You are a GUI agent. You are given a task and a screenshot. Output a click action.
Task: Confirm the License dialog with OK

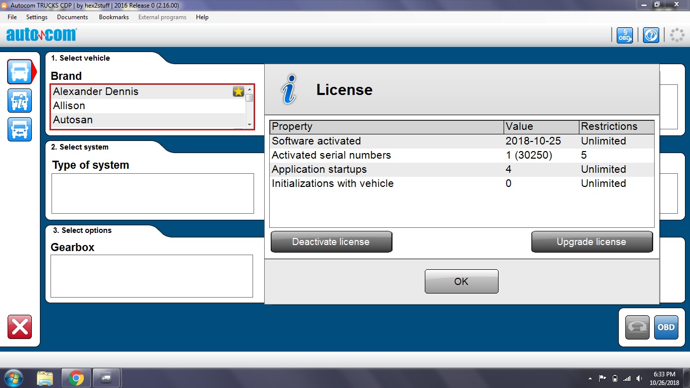click(x=462, y=281)
